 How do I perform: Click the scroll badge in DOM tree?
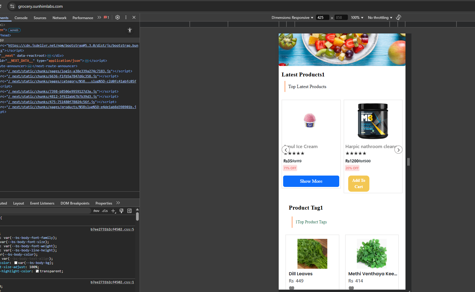click(x=14, y=30)
